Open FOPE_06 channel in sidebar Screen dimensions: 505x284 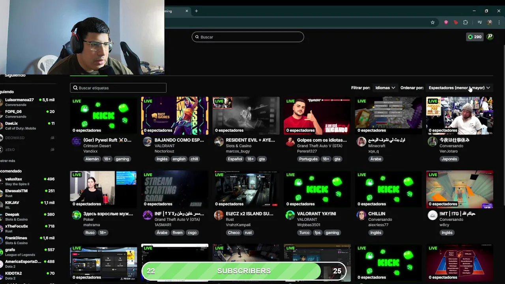pos(28,114)
